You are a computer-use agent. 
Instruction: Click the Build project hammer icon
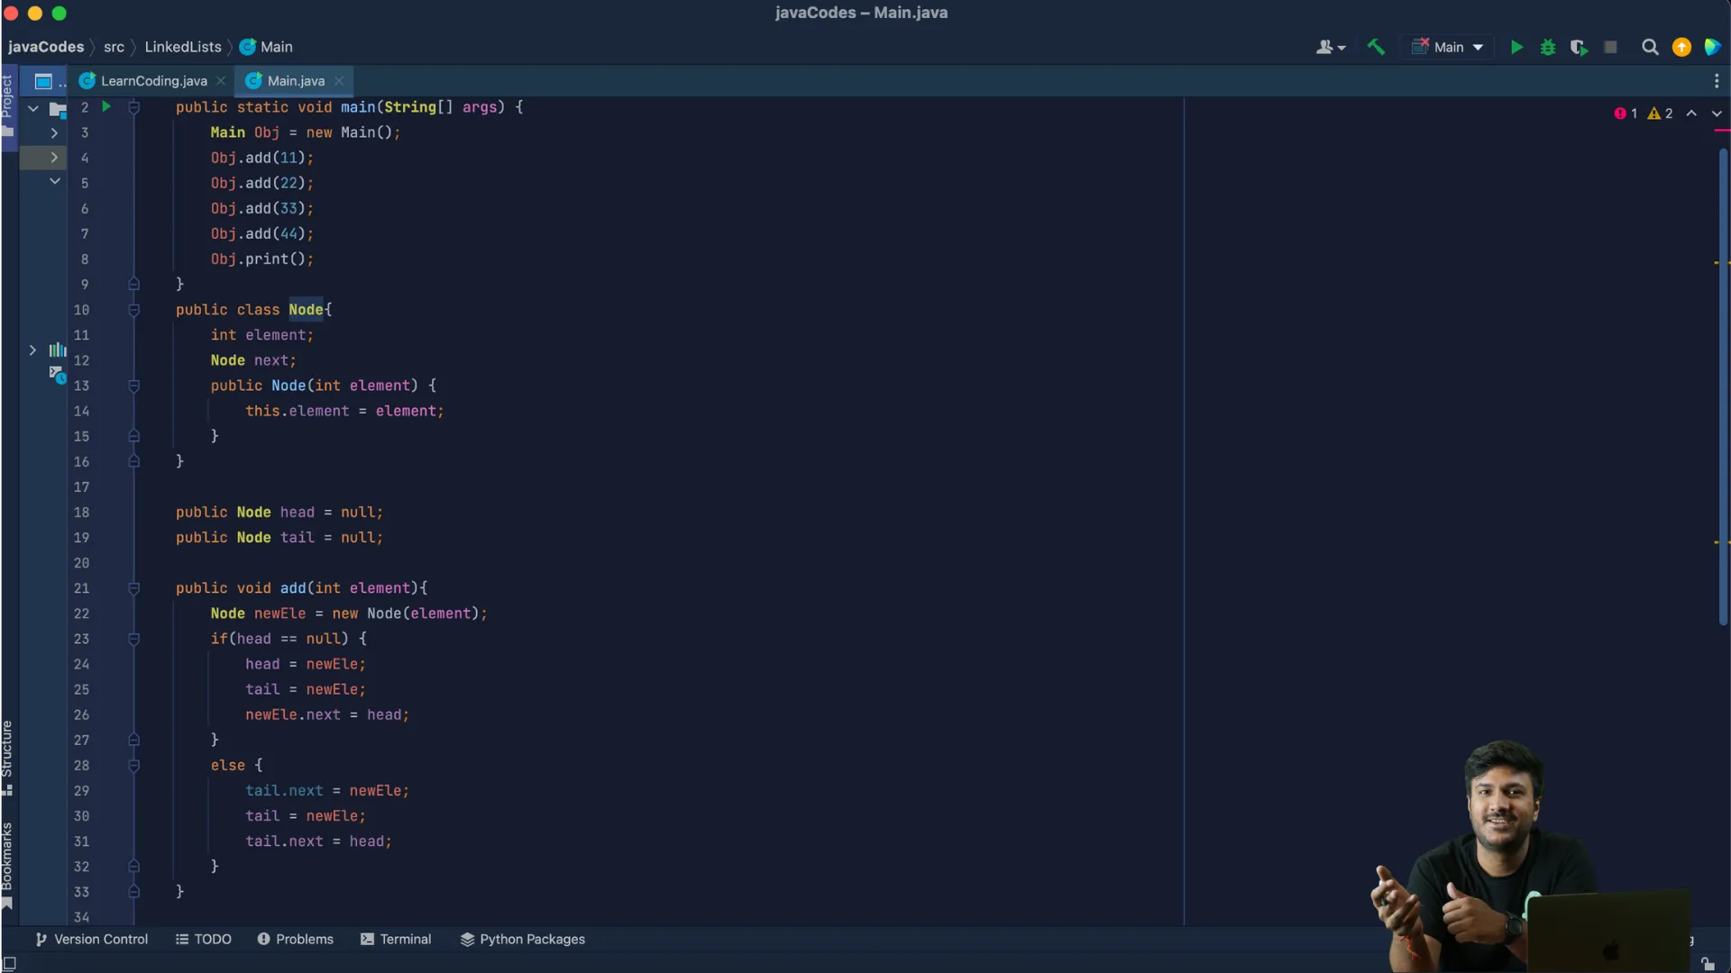pos(1376,47)
